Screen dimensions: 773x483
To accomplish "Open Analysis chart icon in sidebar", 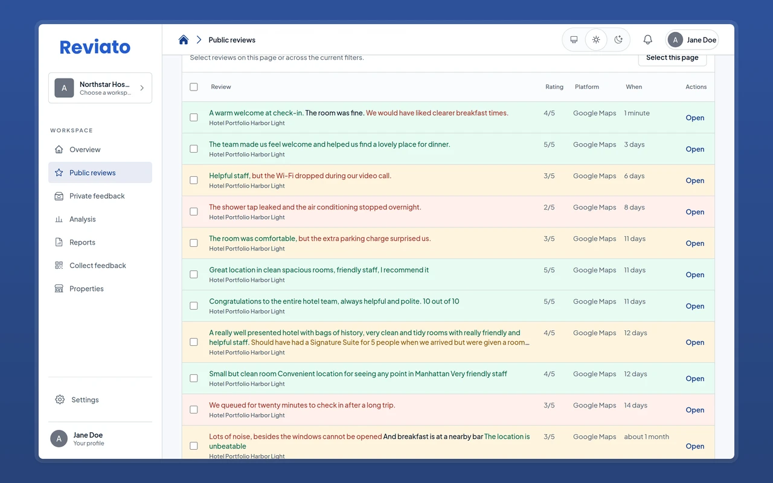I will [x=59, y=219].
